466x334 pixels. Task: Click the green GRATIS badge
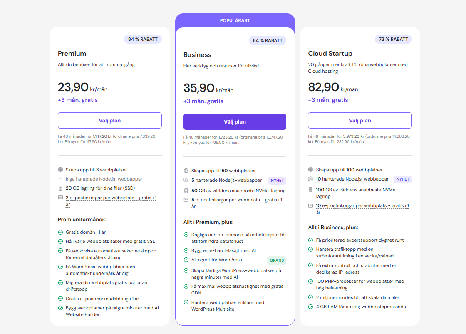277,260
